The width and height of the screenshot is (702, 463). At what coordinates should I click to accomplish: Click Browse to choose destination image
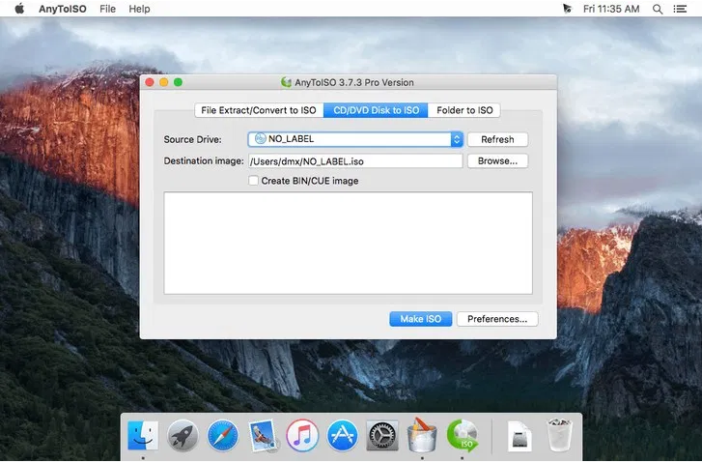(497, 161)
